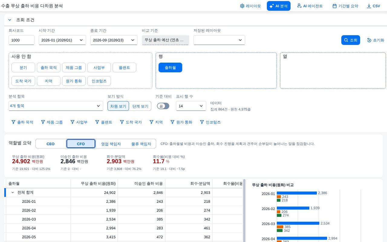The image size is (387, 242).
Task: Open the 시작 기간 dropdown
Action: click(x=62, y=40)
